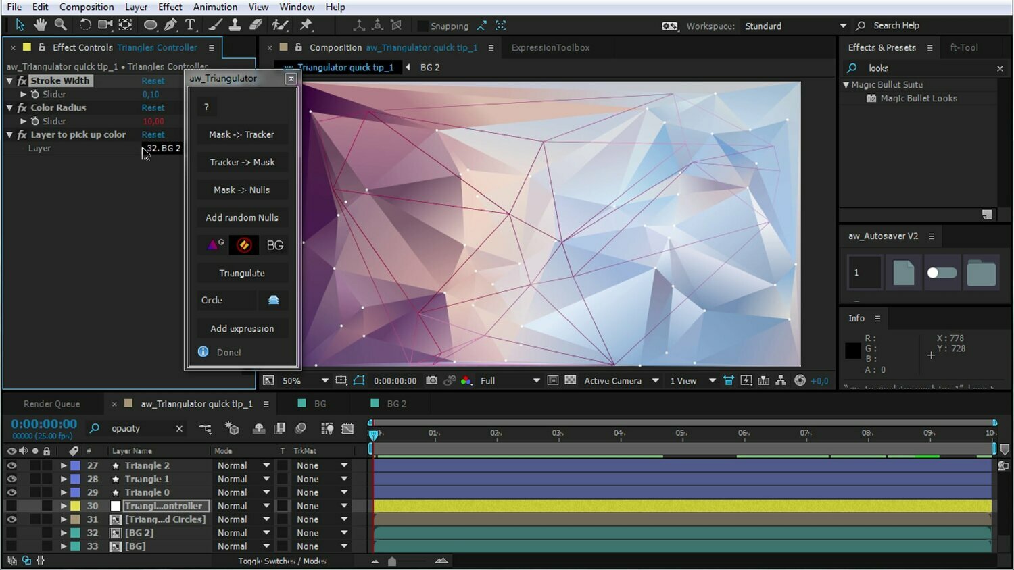Open the 50% magnification dropdown
The width and height of the screenshot is (1014, 570).
[x=305, y=381]
